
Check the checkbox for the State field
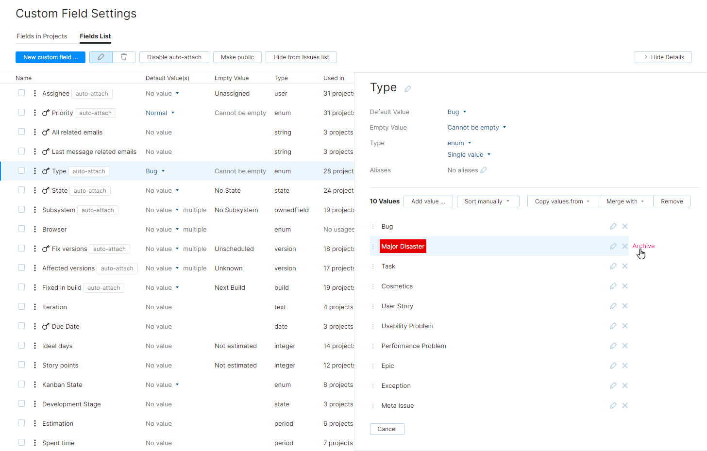(21, 190)
